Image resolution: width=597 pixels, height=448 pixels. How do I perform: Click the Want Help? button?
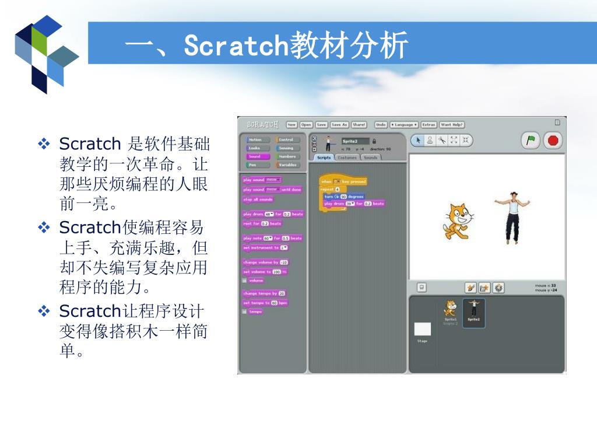452,125
